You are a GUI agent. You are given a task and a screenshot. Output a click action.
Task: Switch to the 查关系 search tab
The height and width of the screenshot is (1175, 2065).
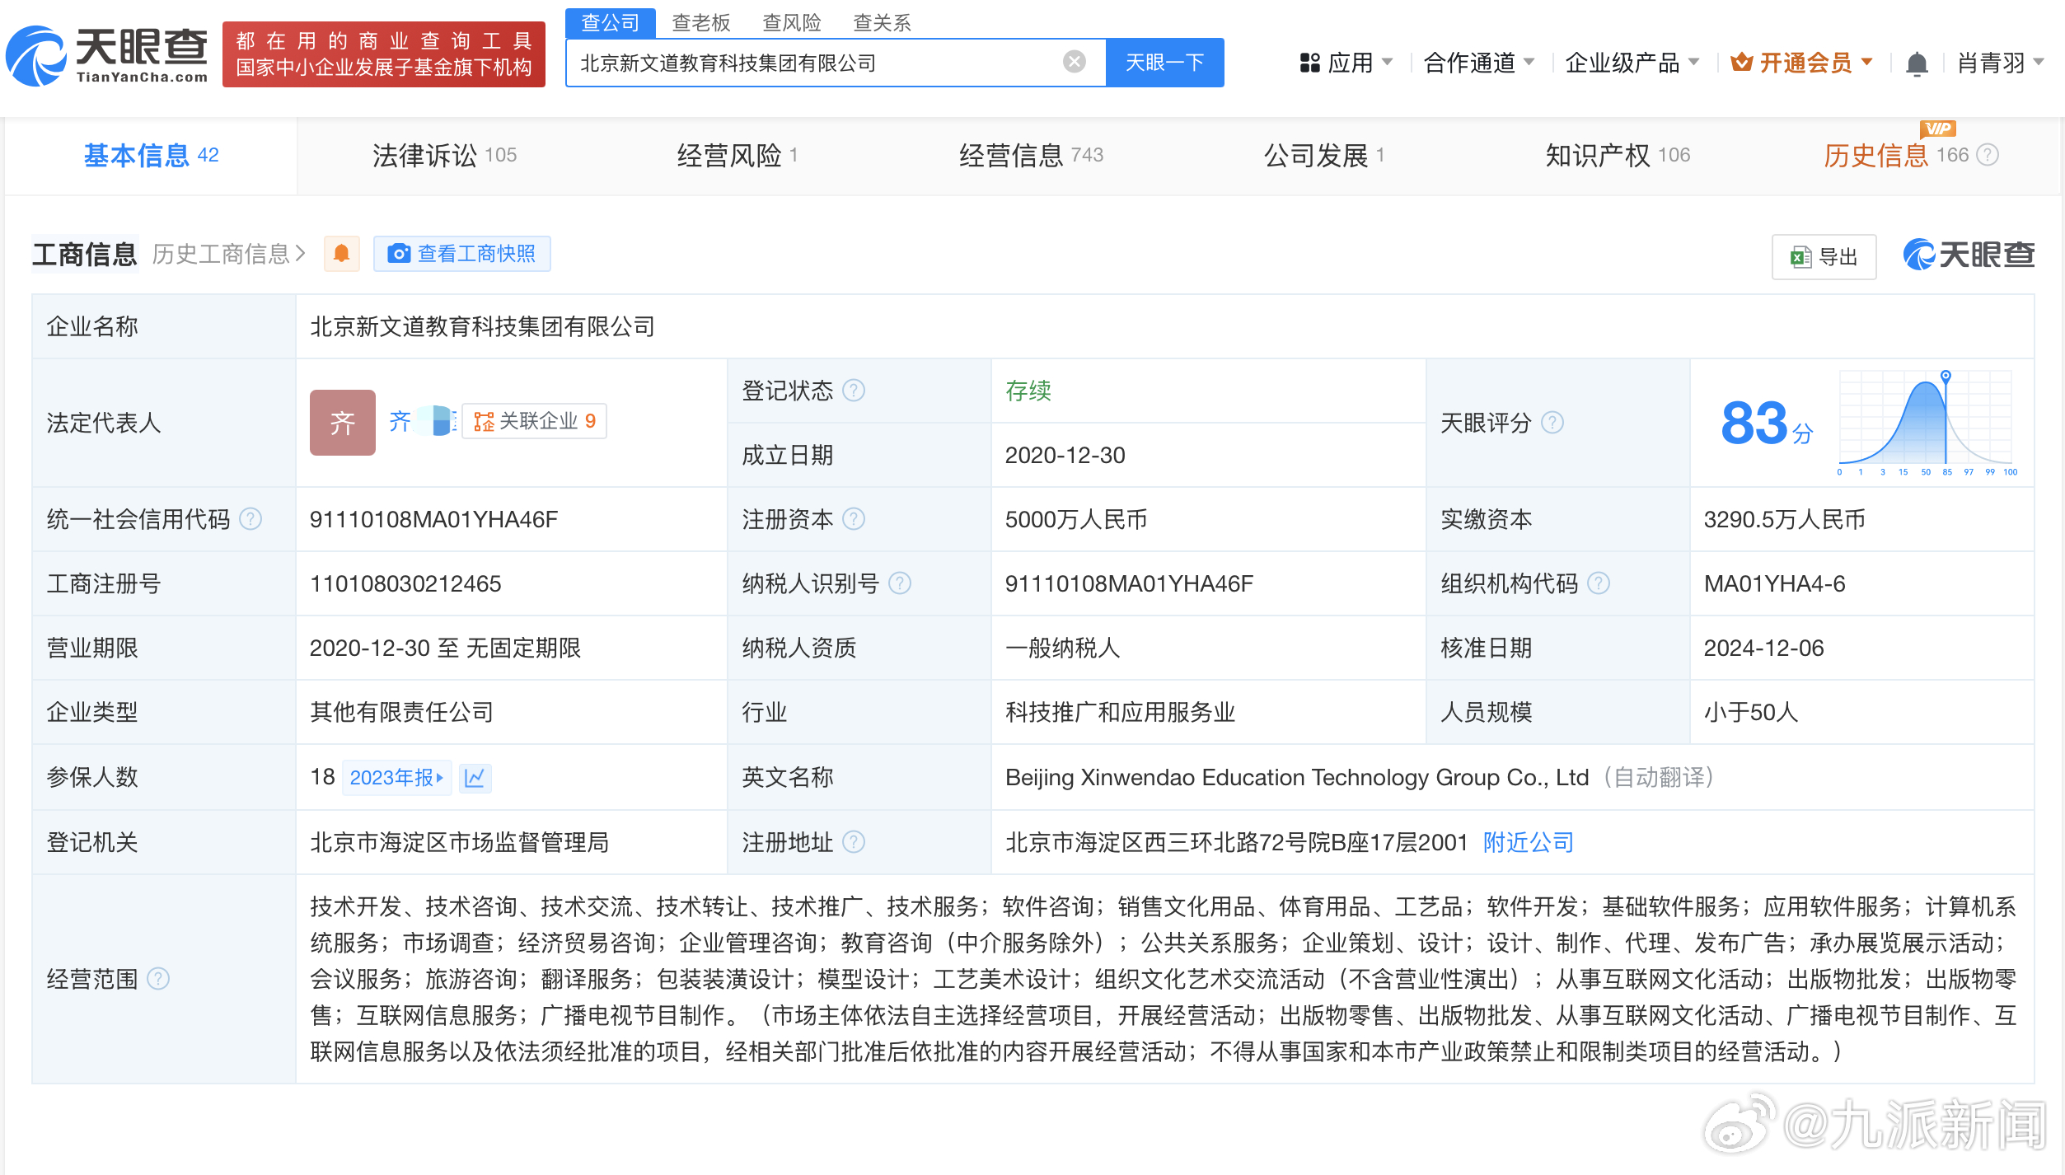click(883, 22)
